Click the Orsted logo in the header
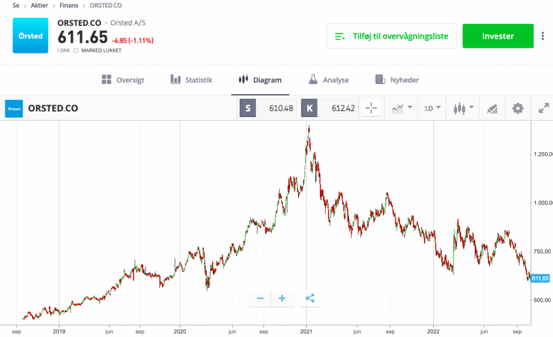Image resolution: width=553 pixels, height=337 pixels. pos(30,36)
